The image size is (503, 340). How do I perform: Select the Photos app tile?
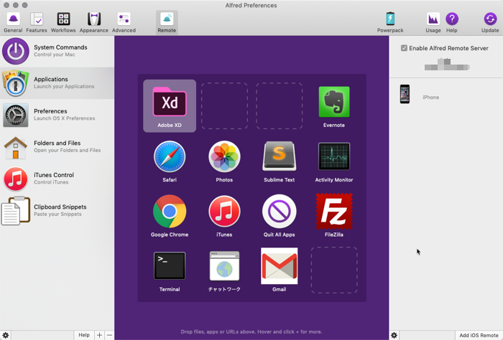(224, 161)
